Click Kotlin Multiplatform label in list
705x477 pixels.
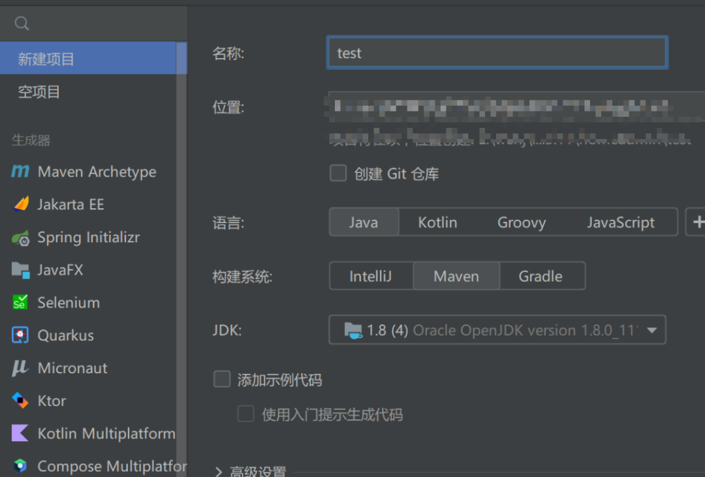[106, 433]
